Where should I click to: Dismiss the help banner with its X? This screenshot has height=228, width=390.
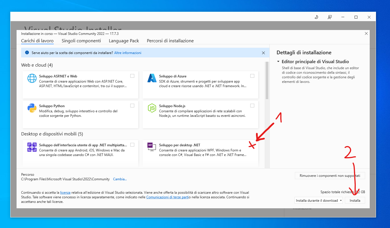pyautogui.click(x=263, y=53)
